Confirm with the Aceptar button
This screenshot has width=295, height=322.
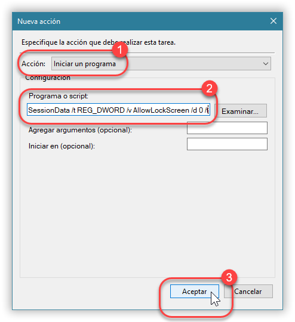[195, 291]
